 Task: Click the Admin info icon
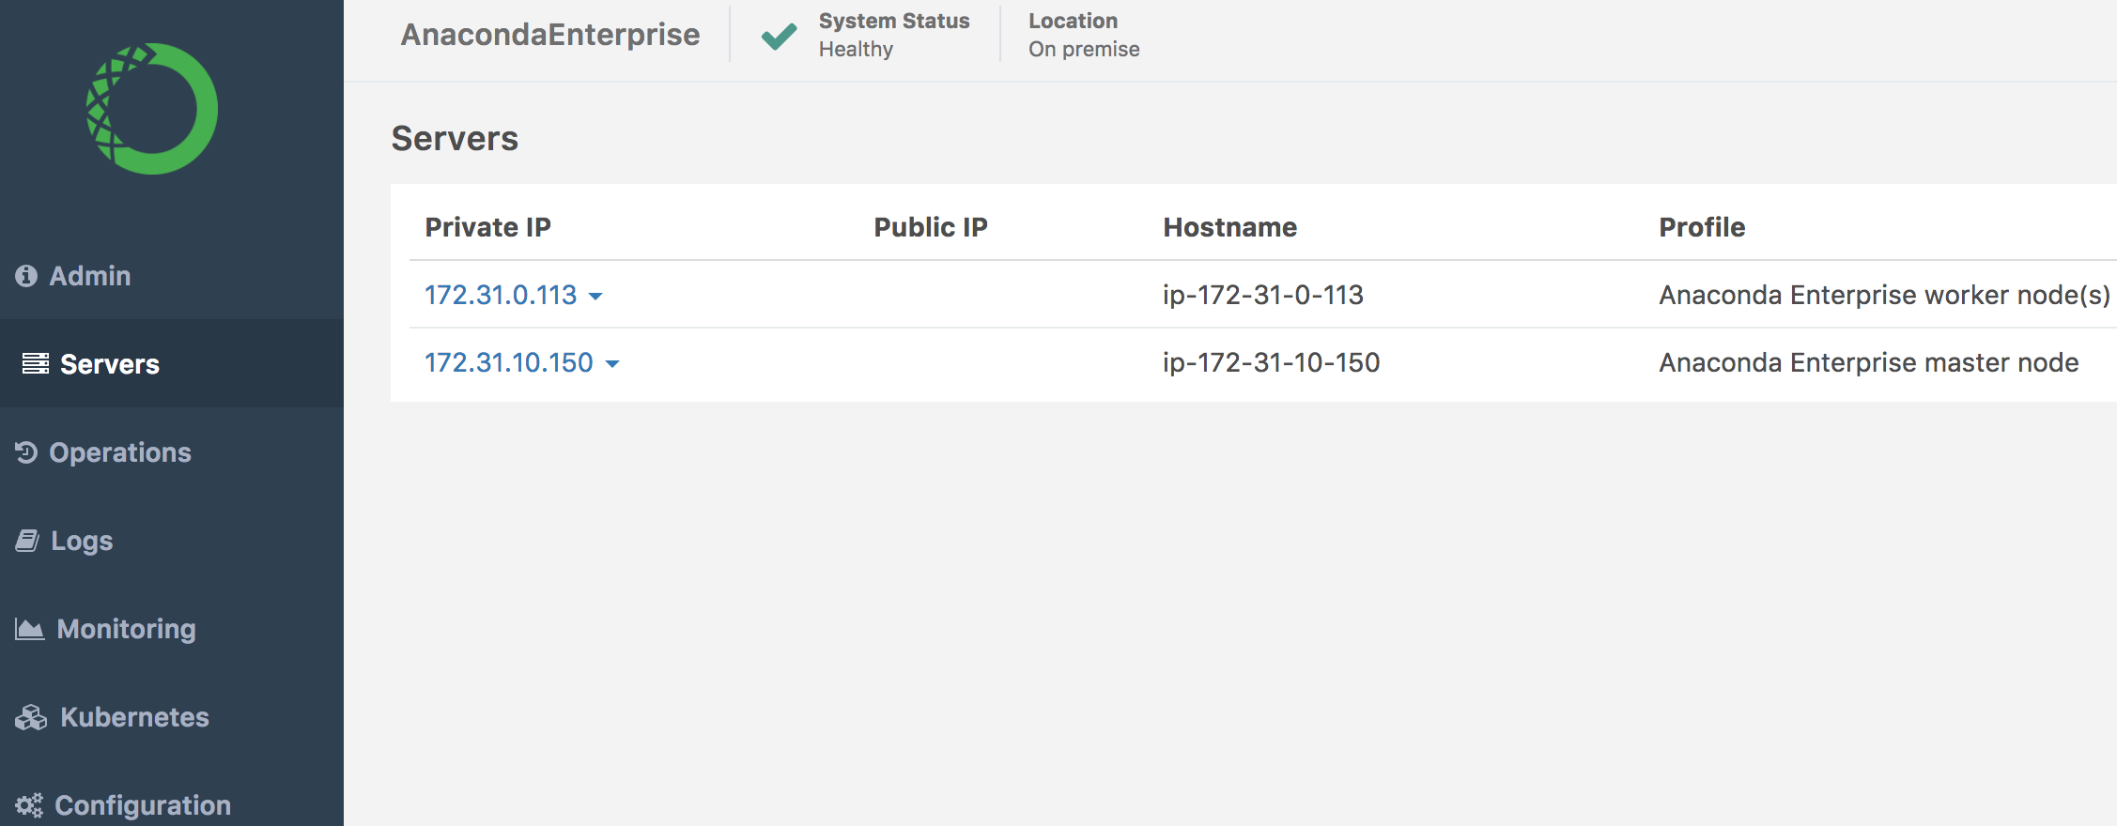[26, 276]
